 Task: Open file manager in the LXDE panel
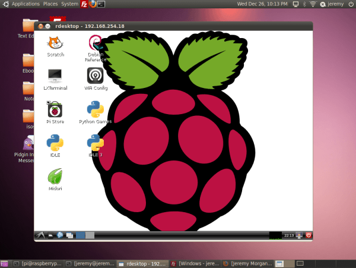tap(50, 235)
